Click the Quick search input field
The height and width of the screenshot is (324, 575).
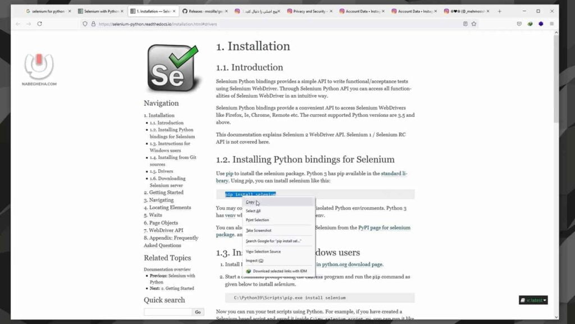click(167, 312)
